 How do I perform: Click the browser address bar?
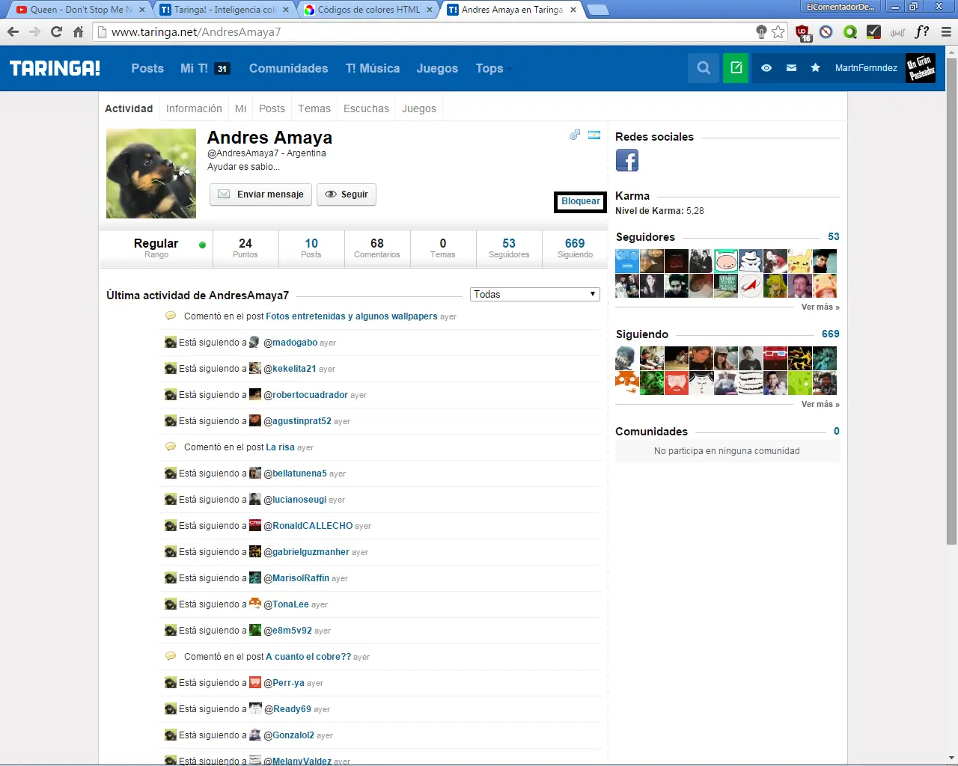point(427,31)
